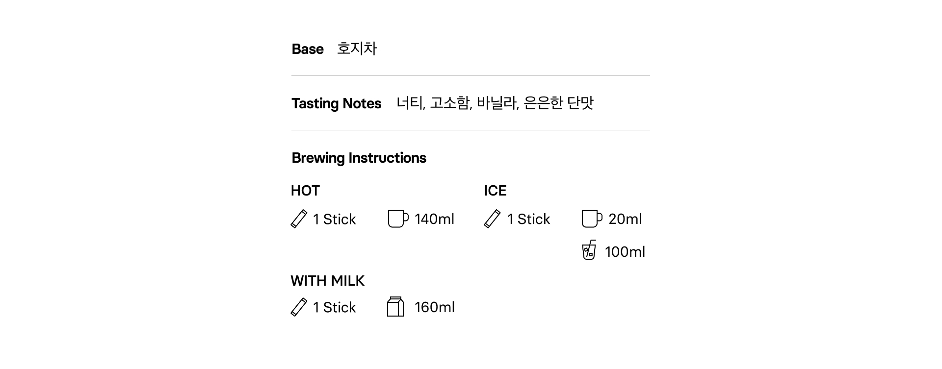This screenshot has width=942, height=369.
Task: Click the mug icon beside 140ml
Action: [x=397, y=219]
